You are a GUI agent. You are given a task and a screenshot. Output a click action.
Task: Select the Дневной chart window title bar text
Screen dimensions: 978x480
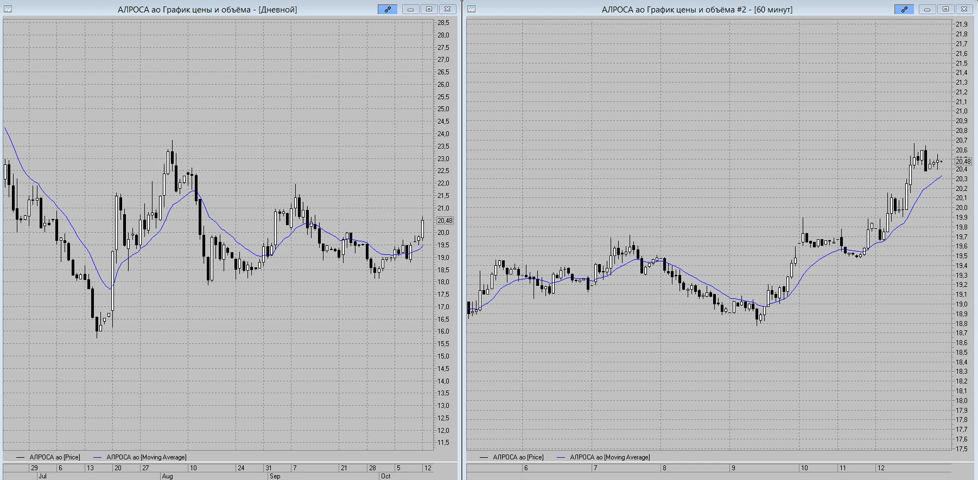pos(207,10)
